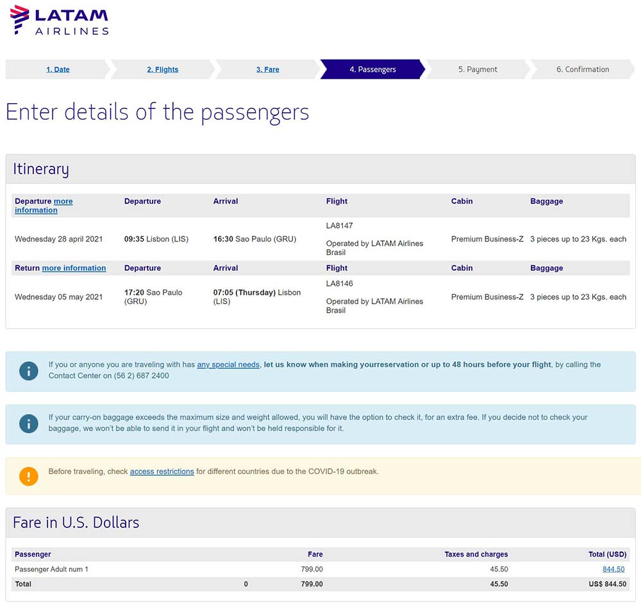The image size is (641, 606).
Task: Click the Wednesday 28 april 2021 date
Action: [58, 239]
